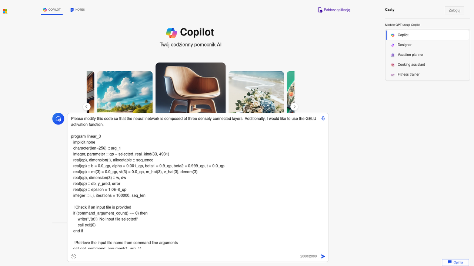Click the large Copilot logo
The width and height of the screenshot is (474, 266).
click(x=171, y=33)
